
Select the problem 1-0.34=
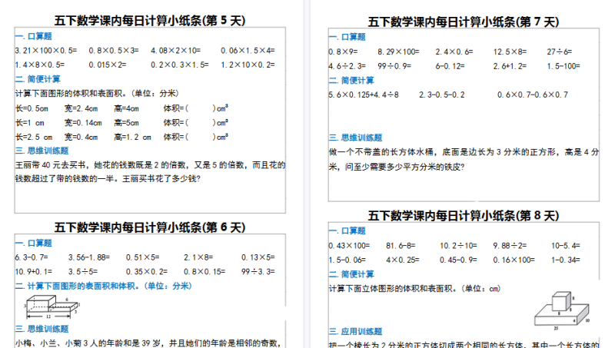[x=566, y=260]
